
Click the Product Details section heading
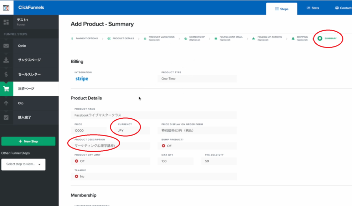86,98
